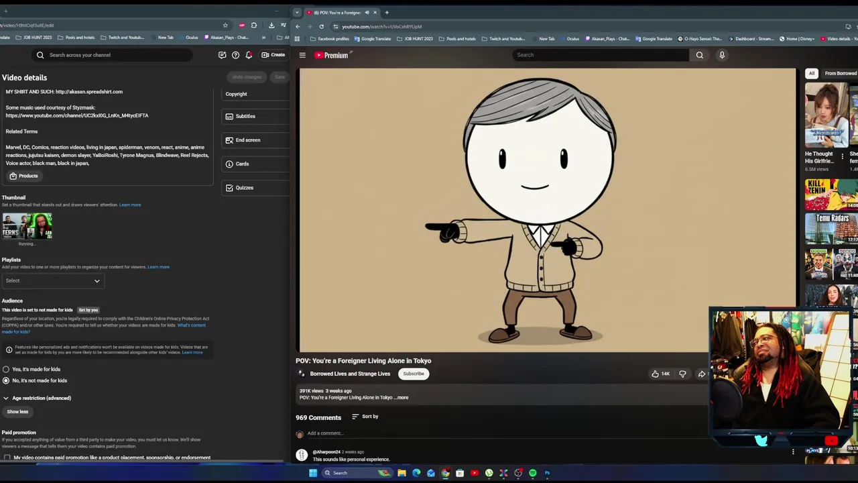
Task: Open Borrowed Lives channel avatar
Action: click(x=302, y=374)
